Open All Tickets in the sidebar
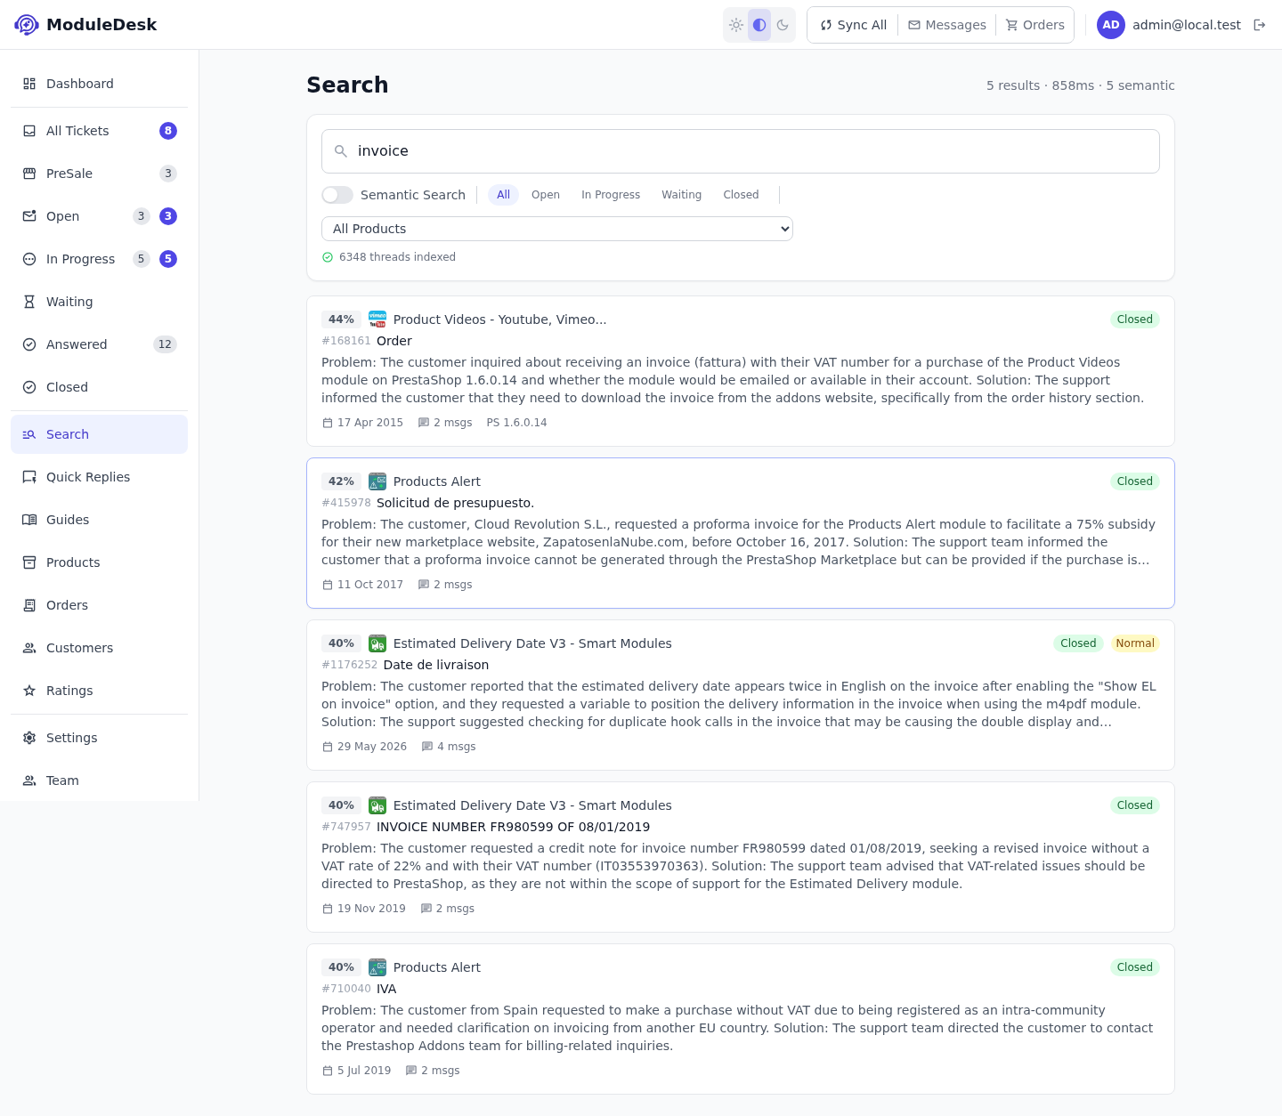 click(99, 131)
